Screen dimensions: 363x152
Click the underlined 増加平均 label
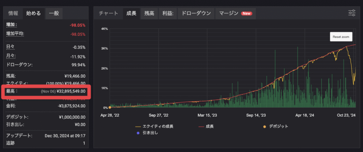pyautogui.click(x=15, y=34)
